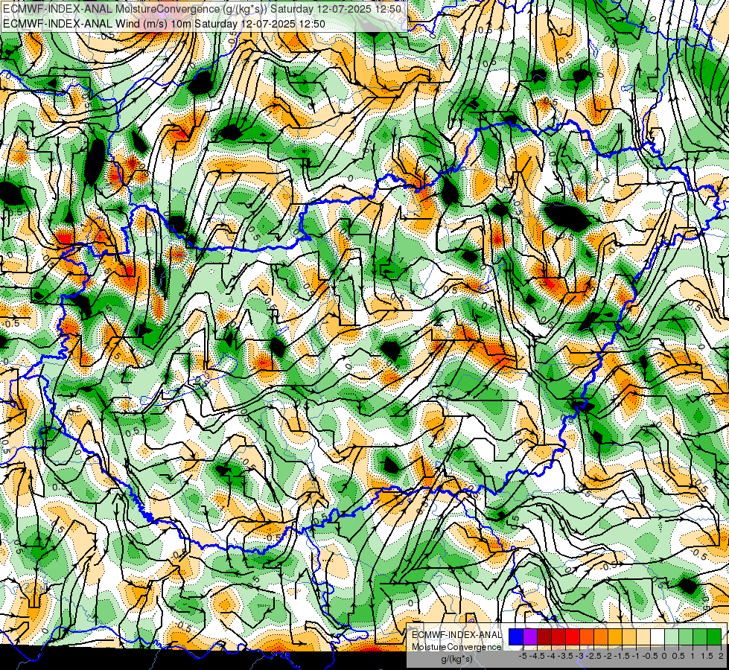
Task: Click the amber swatch between -2 and -1.5
Action: [x=615, y=636]
